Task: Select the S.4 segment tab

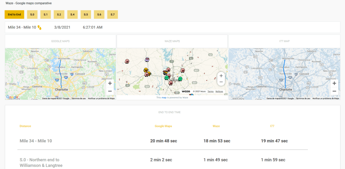Action: coord(72,14)
